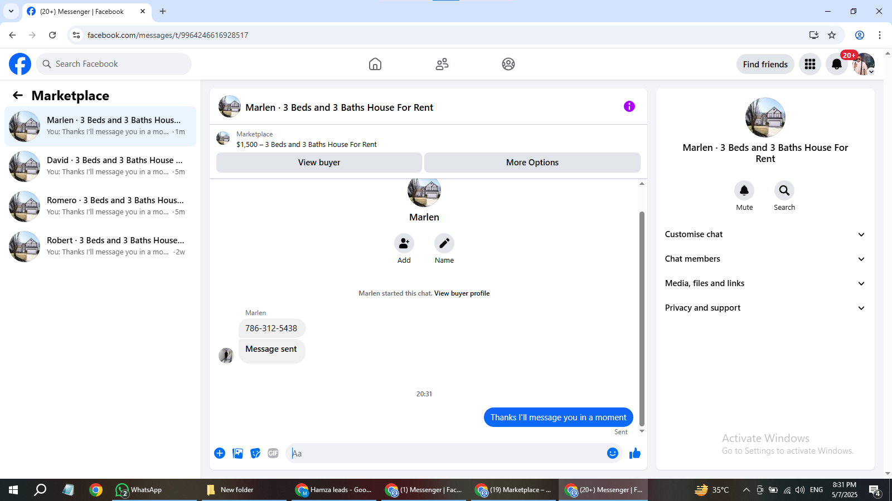Image resolution: width=892 pixels, height=501 pixels.
Task: View site information icon in address bar
Action: click(x=76, y=35)
